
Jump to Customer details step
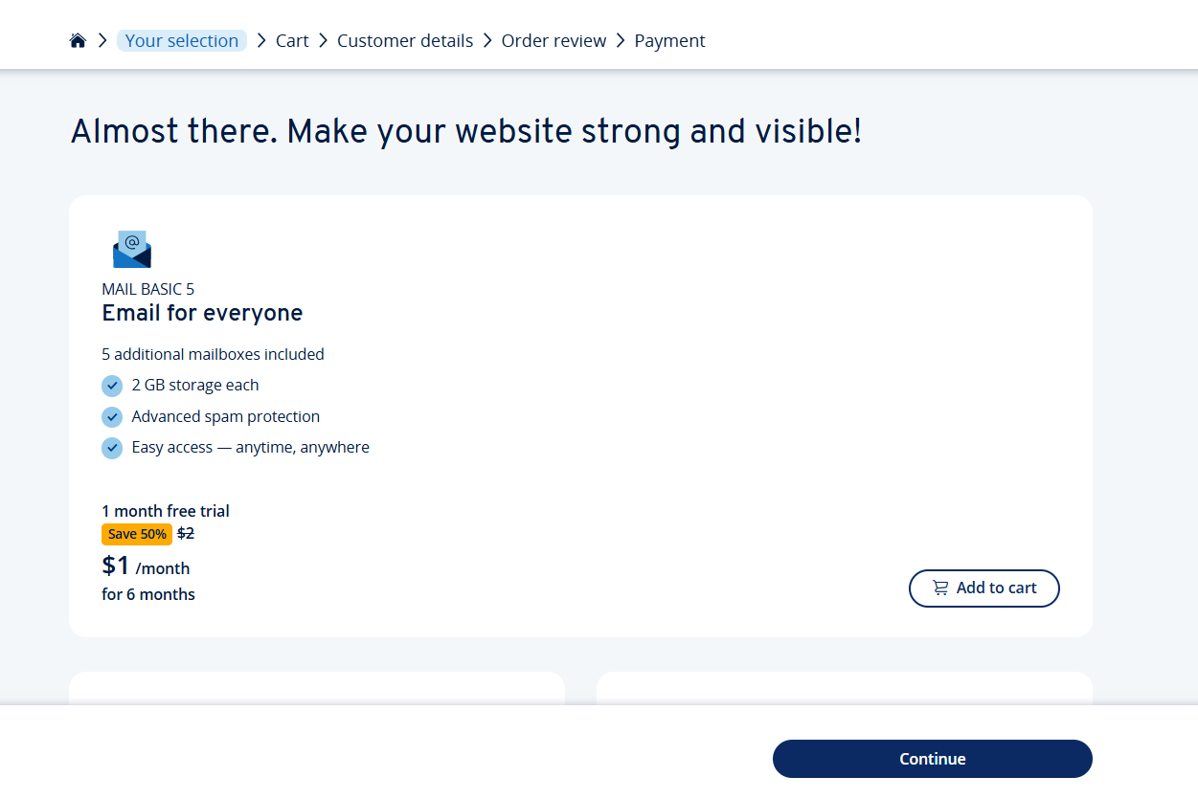tap(405, 40)
